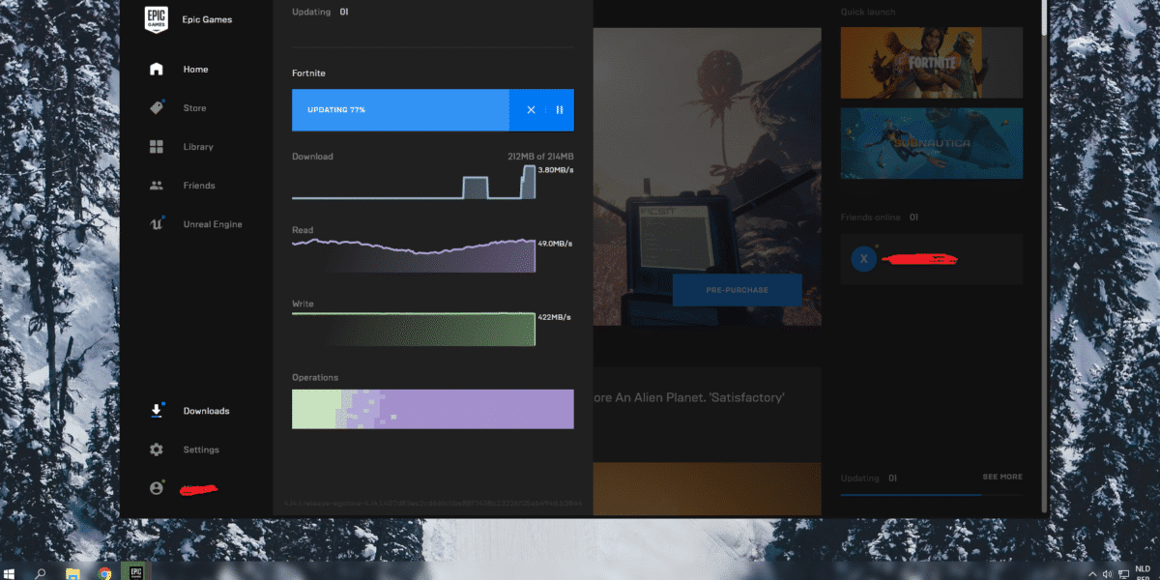
Task: Click SEE MORE next to Updating
Action: point(1002,477)
